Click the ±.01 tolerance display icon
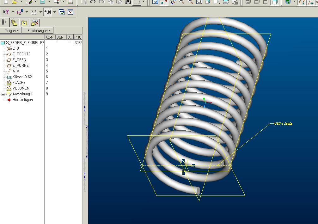 point(48,12)
